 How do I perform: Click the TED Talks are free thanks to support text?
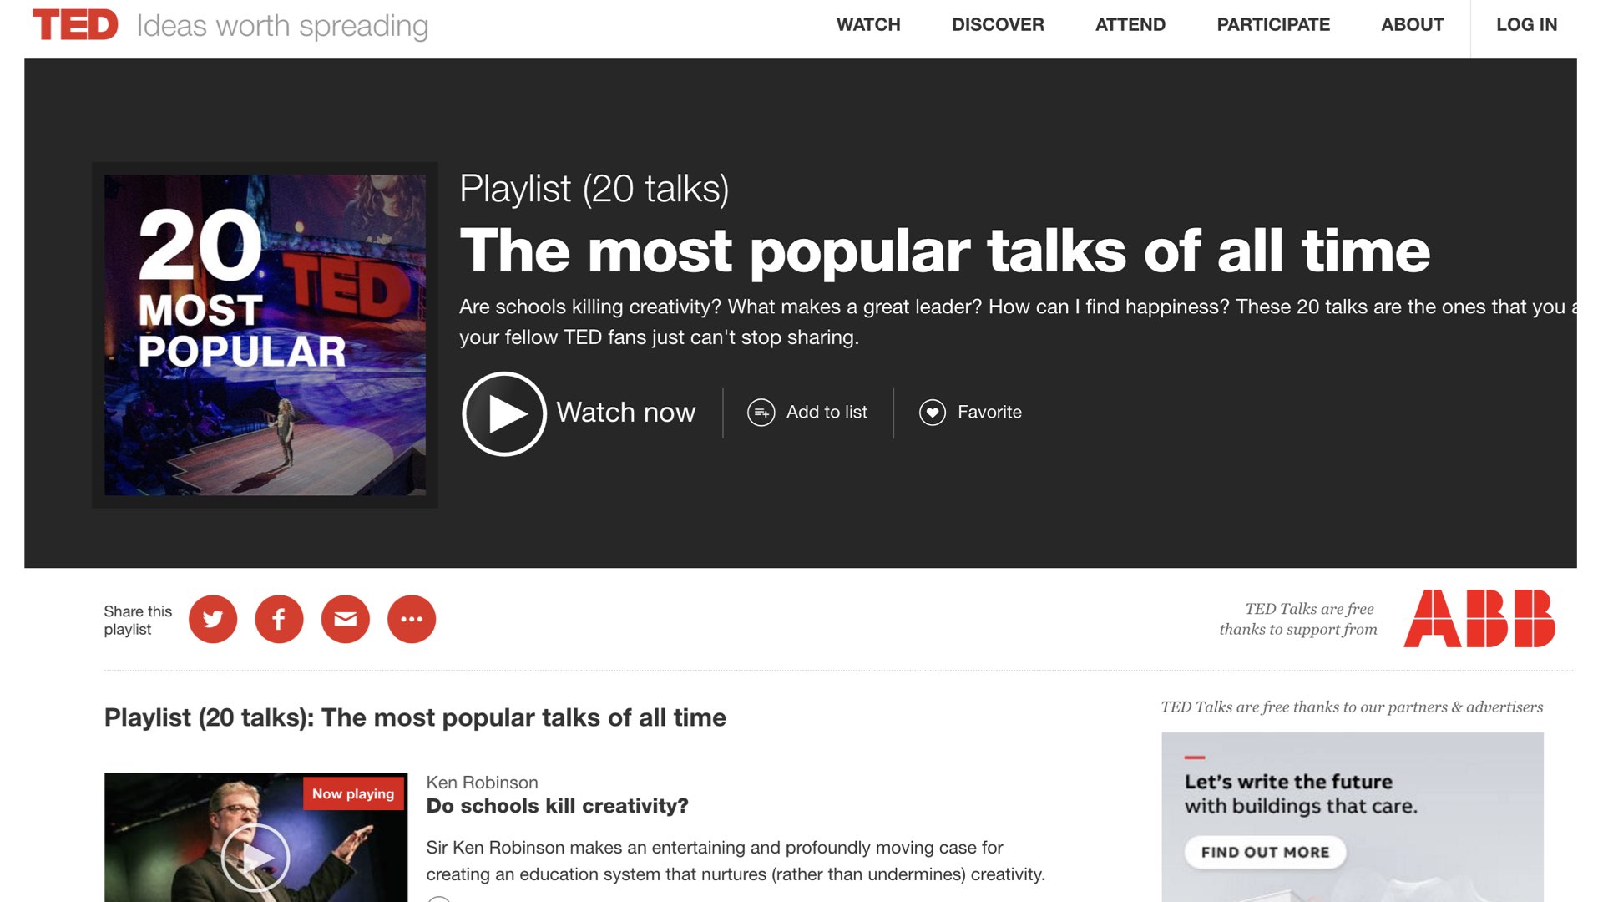pyautogui.click(x=1298, y=619)
